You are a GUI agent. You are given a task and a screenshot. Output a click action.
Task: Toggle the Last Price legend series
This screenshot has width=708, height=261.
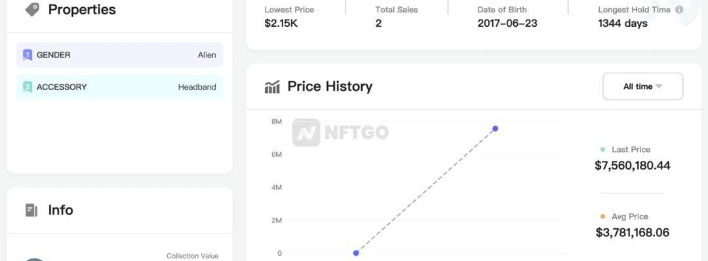[626, 149]
